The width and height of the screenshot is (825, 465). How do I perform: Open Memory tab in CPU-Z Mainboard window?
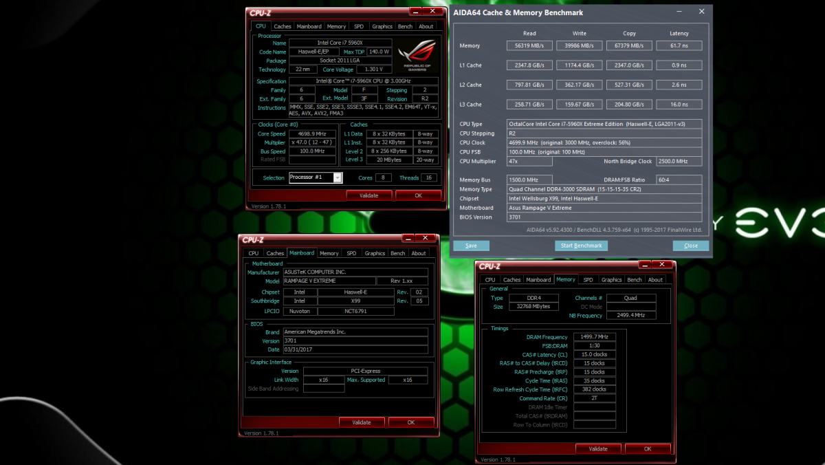(x=329, y=253)
